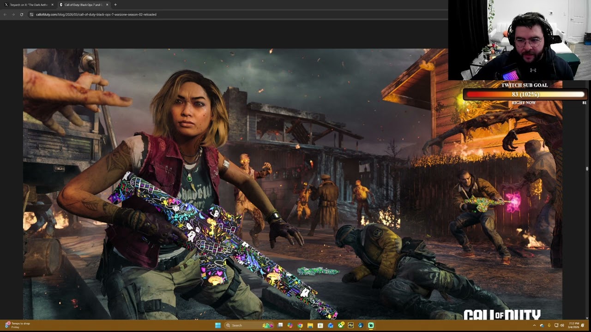Open Task View on the taskbar
Screen dimensions: 591x332
[x=280, y=325]
